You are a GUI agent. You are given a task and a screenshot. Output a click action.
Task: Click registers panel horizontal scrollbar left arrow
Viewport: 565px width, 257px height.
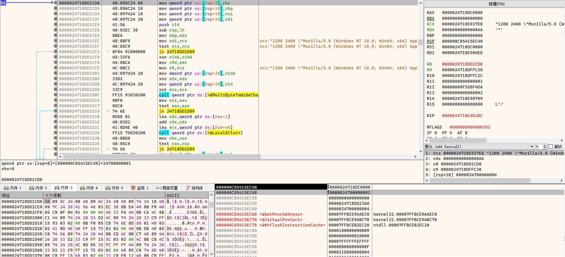[427, 140]
